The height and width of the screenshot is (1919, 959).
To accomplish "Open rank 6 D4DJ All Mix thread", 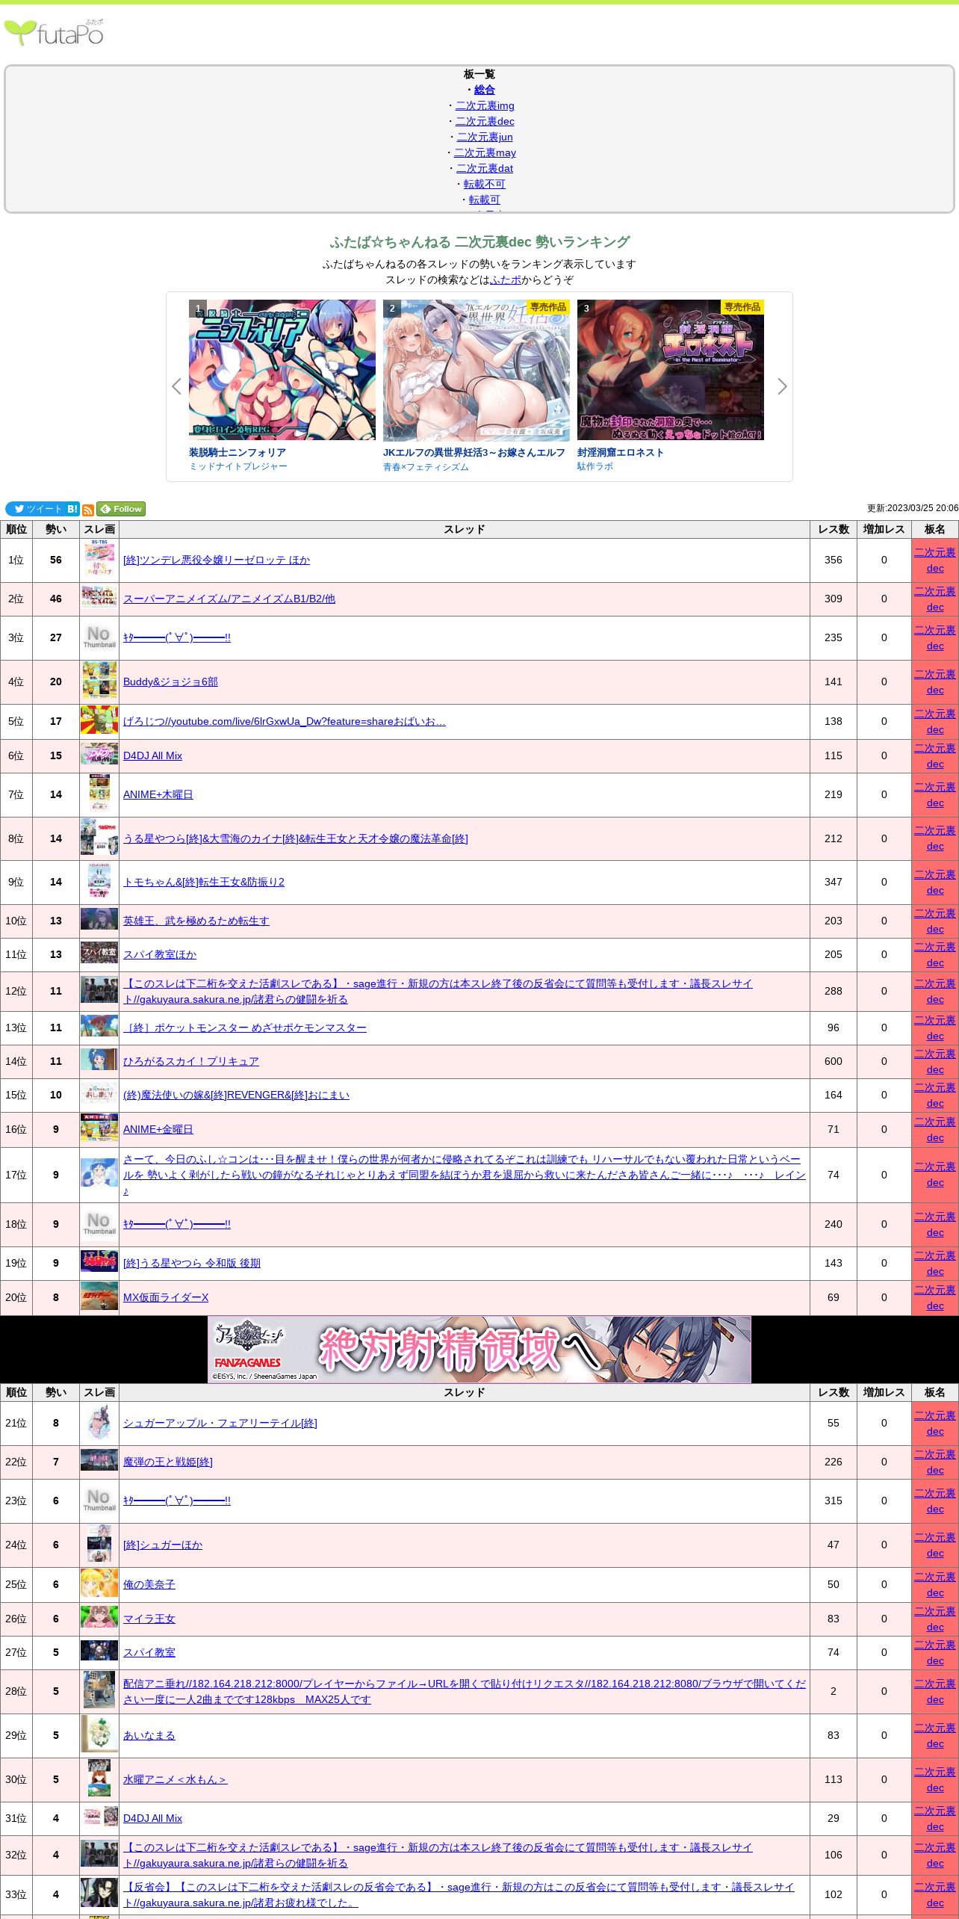I will pyautogui.click(x=152, y=755).
